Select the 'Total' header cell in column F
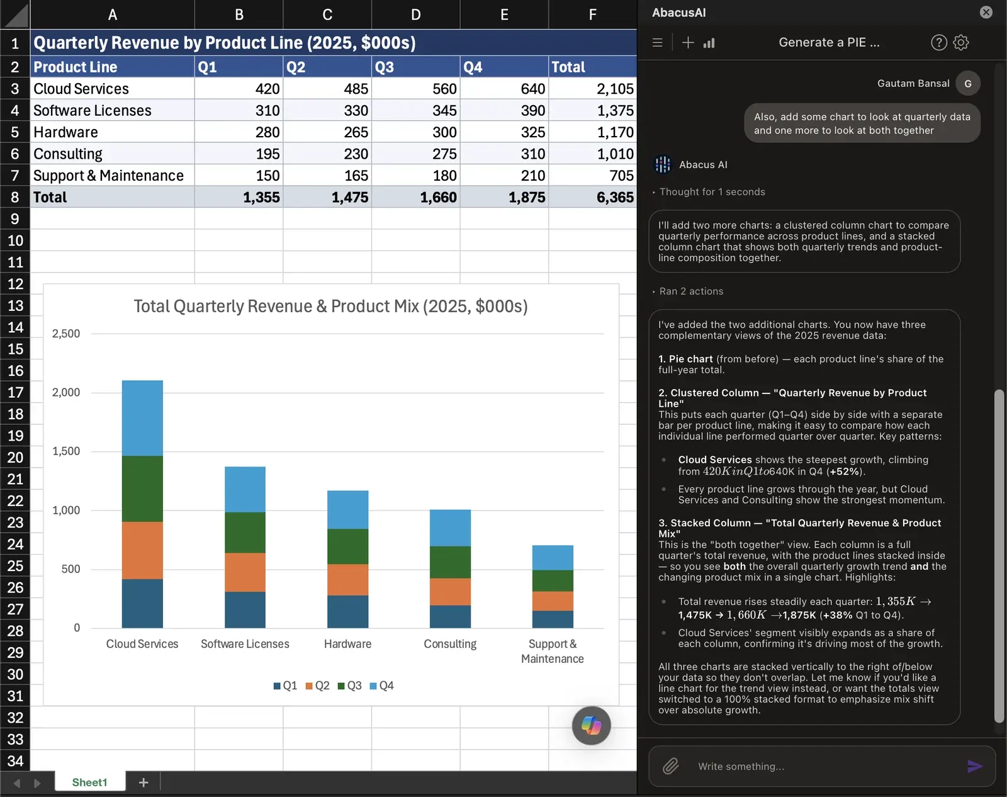This screenshot has width=1007, height=797. [x=592, y=67]
